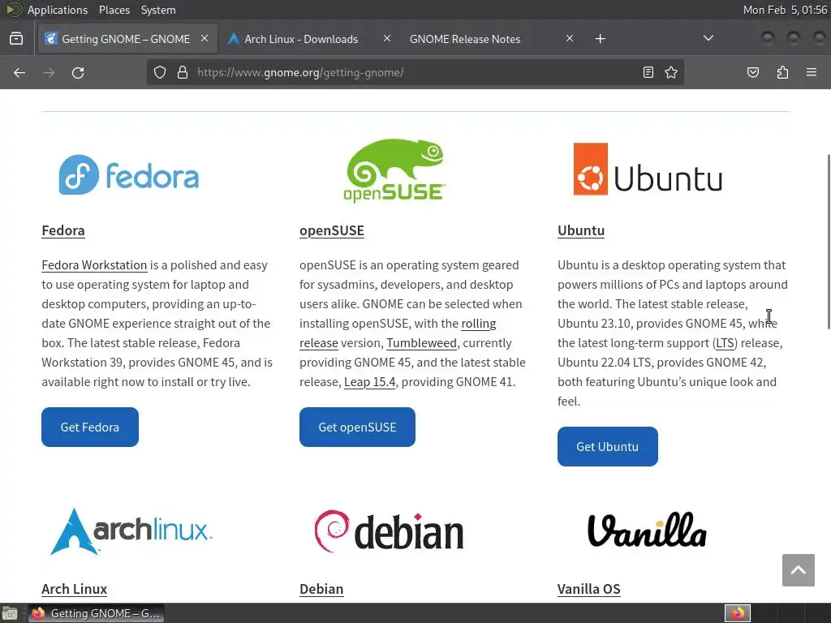Click the Get openSUSE button
This screenshot has height=623, width=831.
coord(357,427)
